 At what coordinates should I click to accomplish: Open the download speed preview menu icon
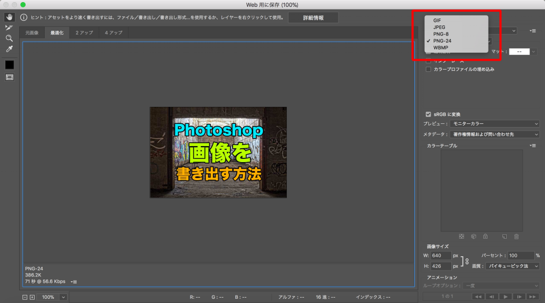[x=73, y=282]
